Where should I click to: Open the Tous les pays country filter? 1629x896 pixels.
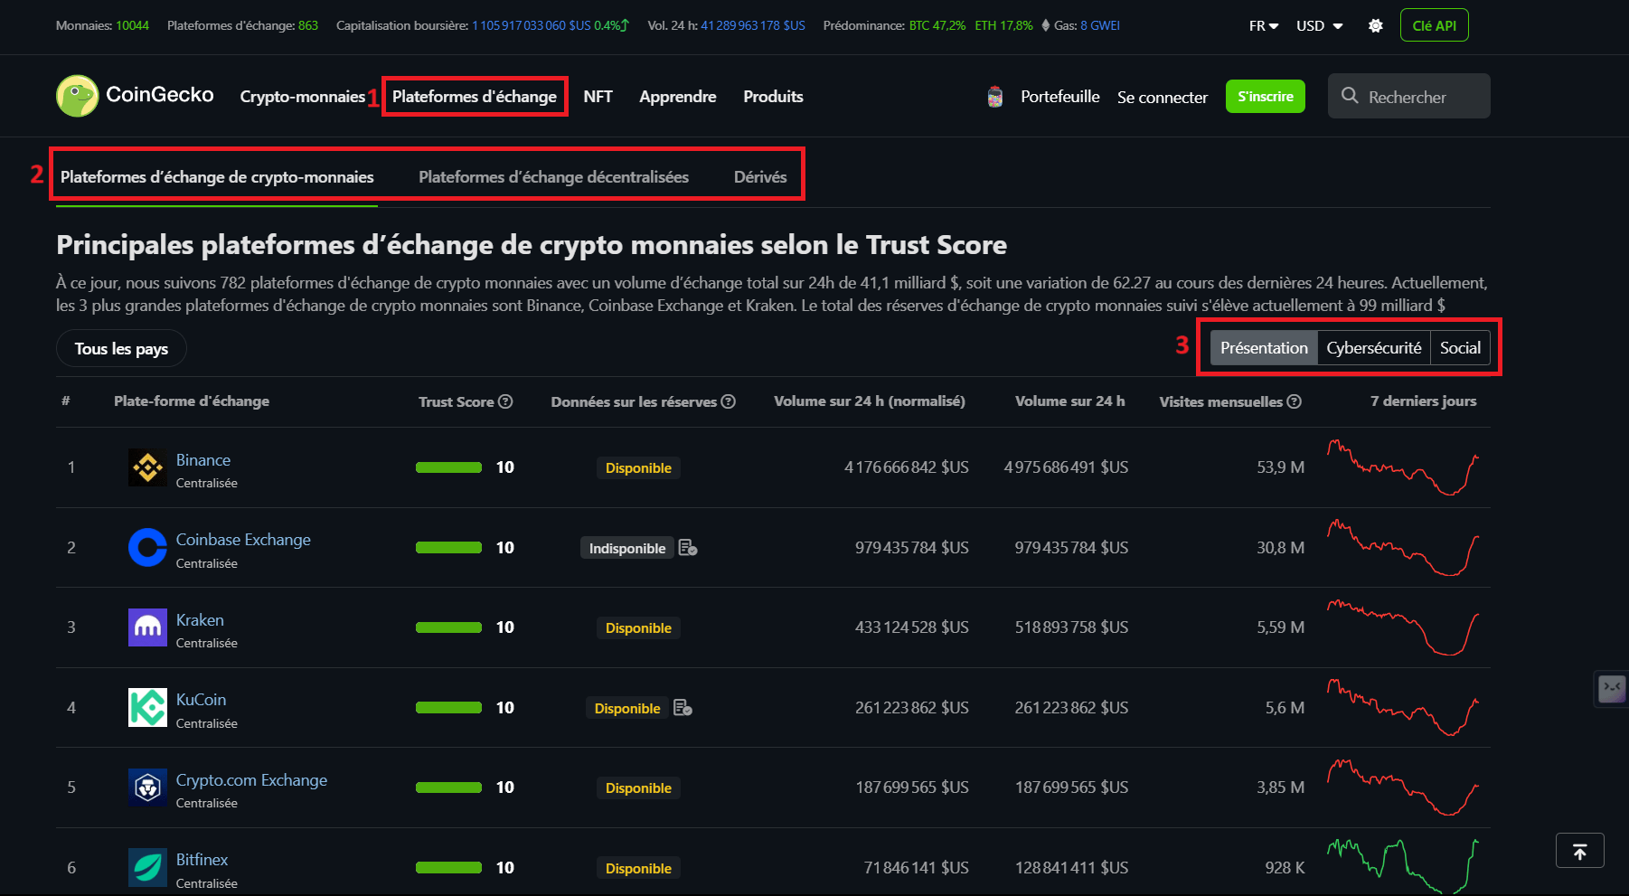pyautogui.click(x=121, y=348)
